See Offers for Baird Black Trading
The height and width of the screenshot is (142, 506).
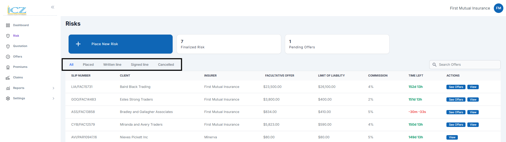pyautogui.click(x=456, y=87)
